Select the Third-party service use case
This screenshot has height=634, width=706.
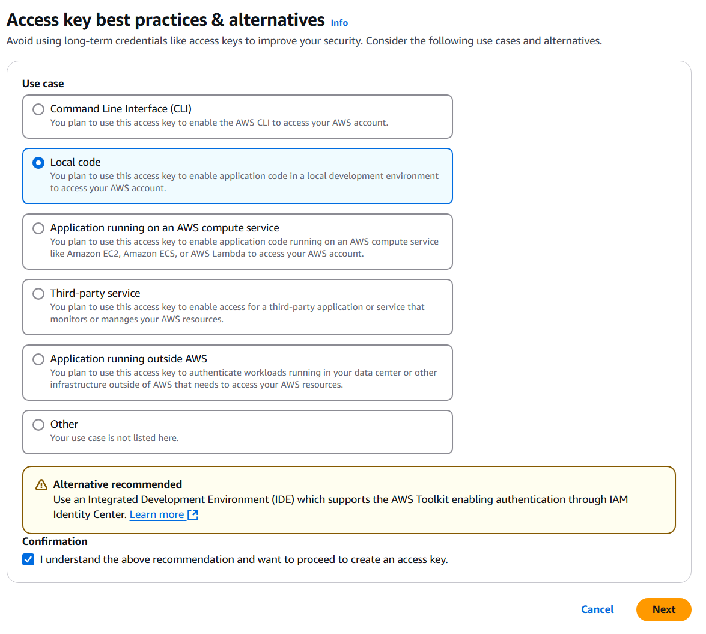point(38,294)
